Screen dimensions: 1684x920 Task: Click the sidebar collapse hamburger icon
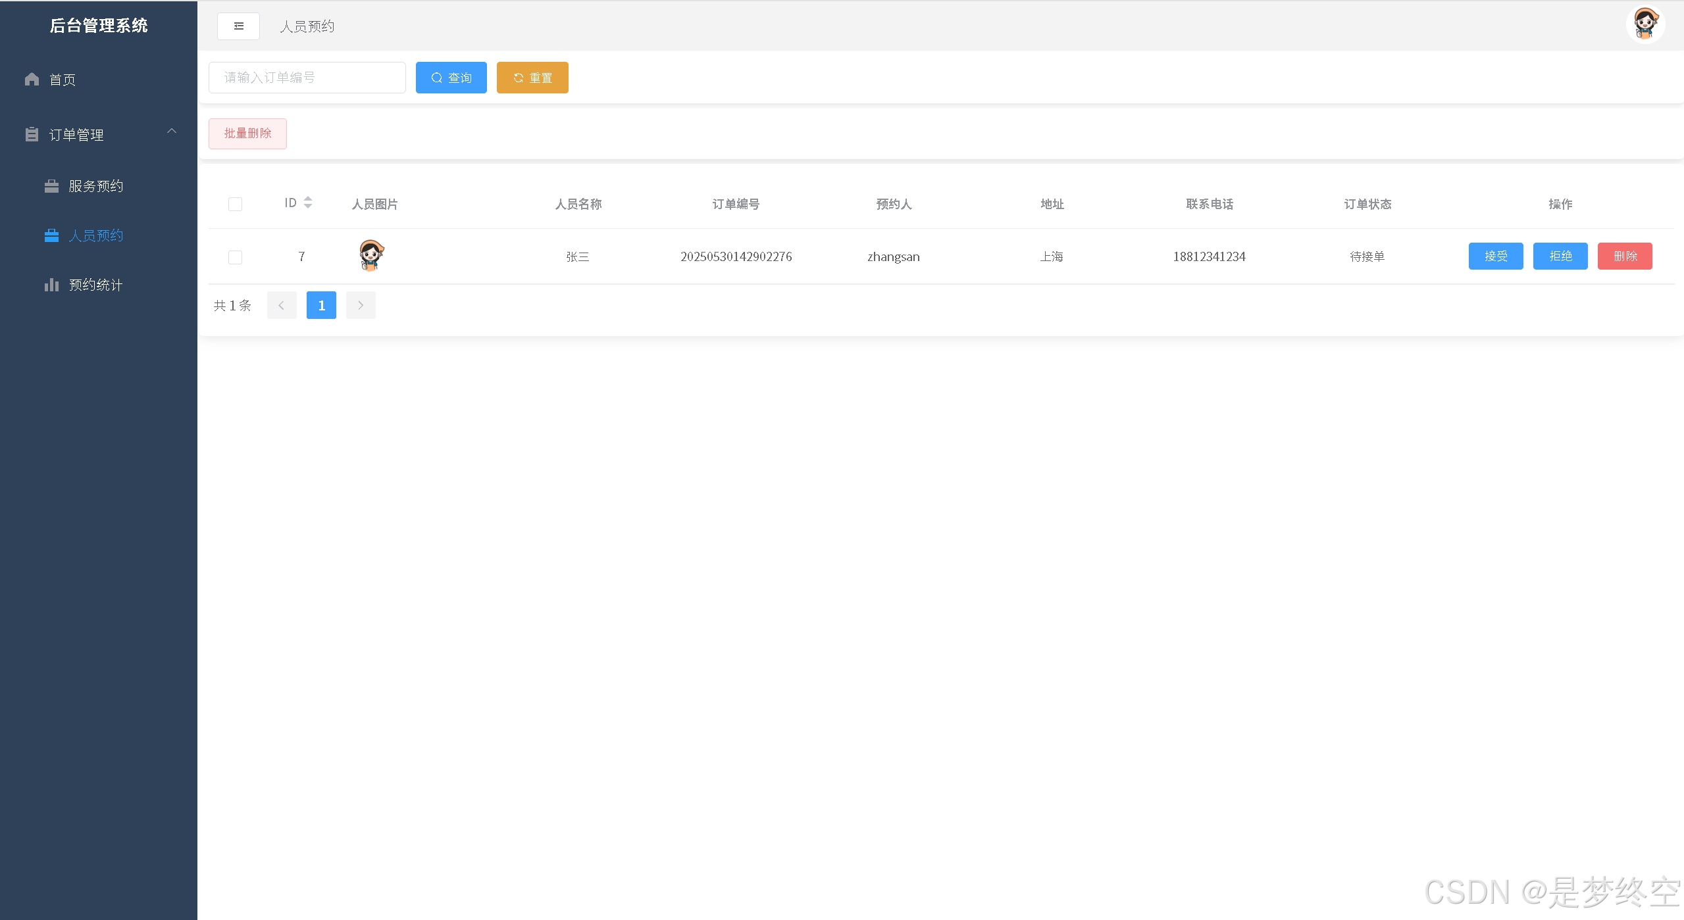pyautogui.click(x=238, y=26)
